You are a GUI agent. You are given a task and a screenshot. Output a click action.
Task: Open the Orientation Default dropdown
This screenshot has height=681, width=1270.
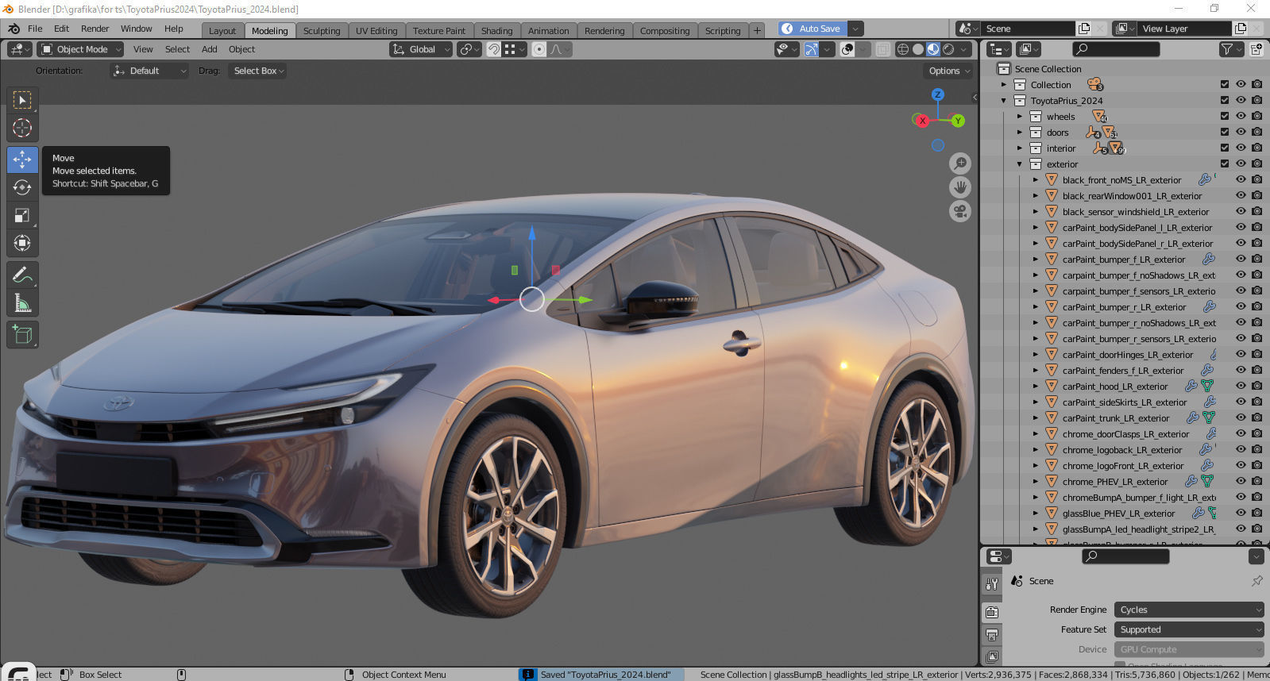(149, 71)
